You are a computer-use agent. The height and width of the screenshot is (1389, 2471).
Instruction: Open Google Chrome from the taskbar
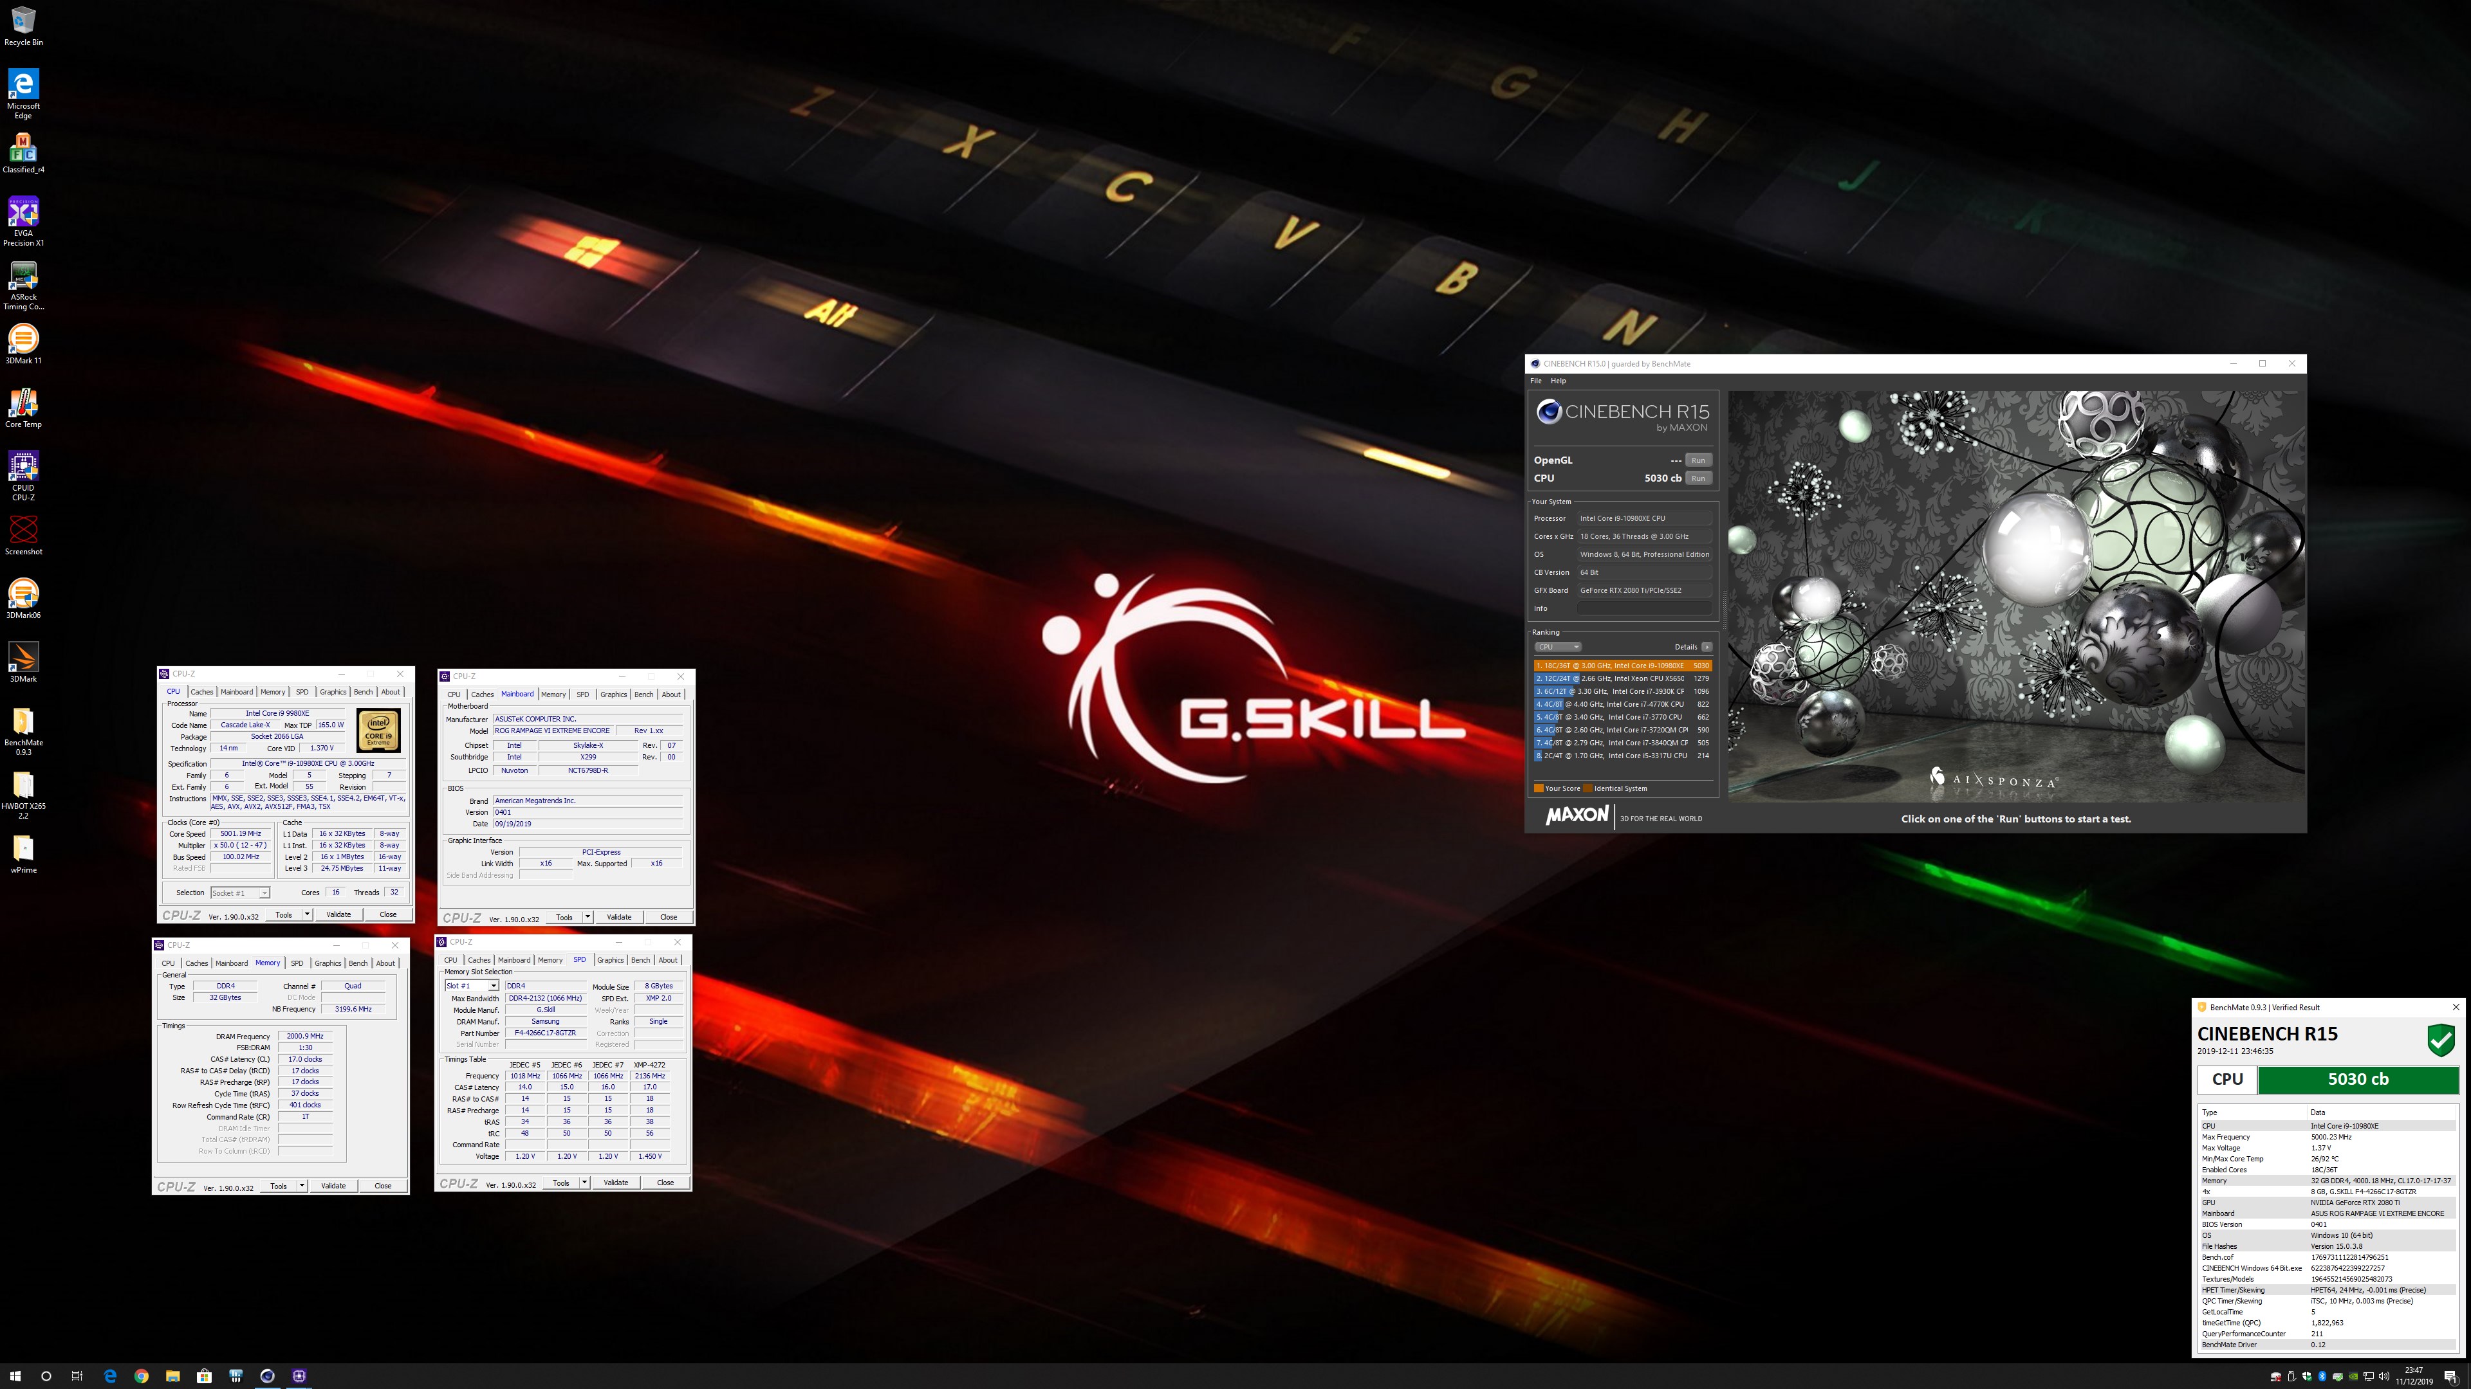(x=141, y=1375)
